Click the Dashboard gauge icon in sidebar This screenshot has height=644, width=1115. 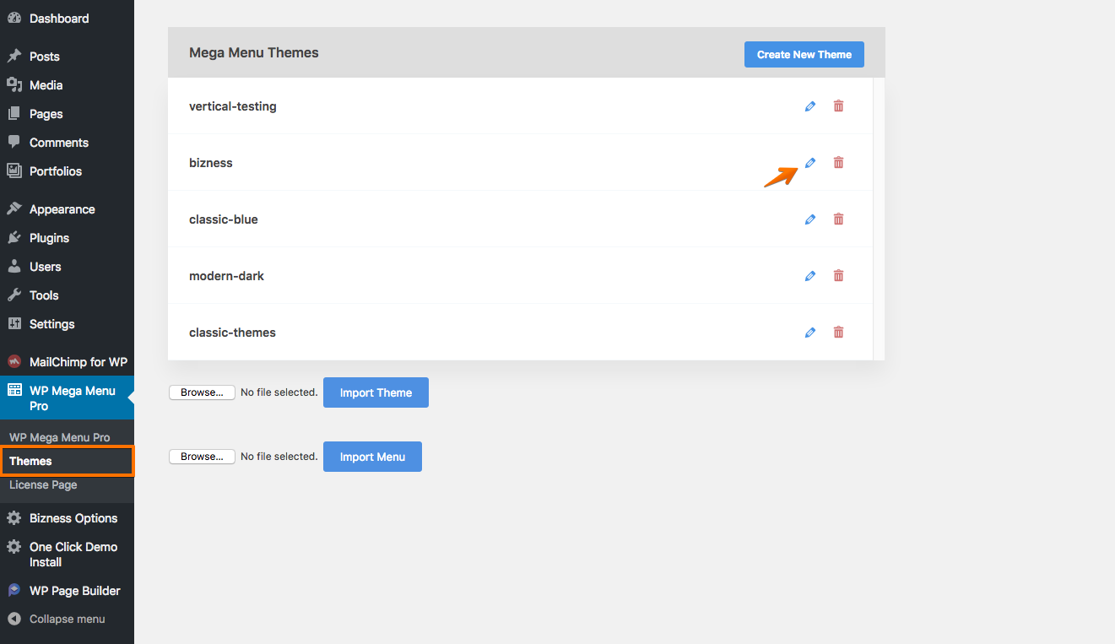(14, 18)
